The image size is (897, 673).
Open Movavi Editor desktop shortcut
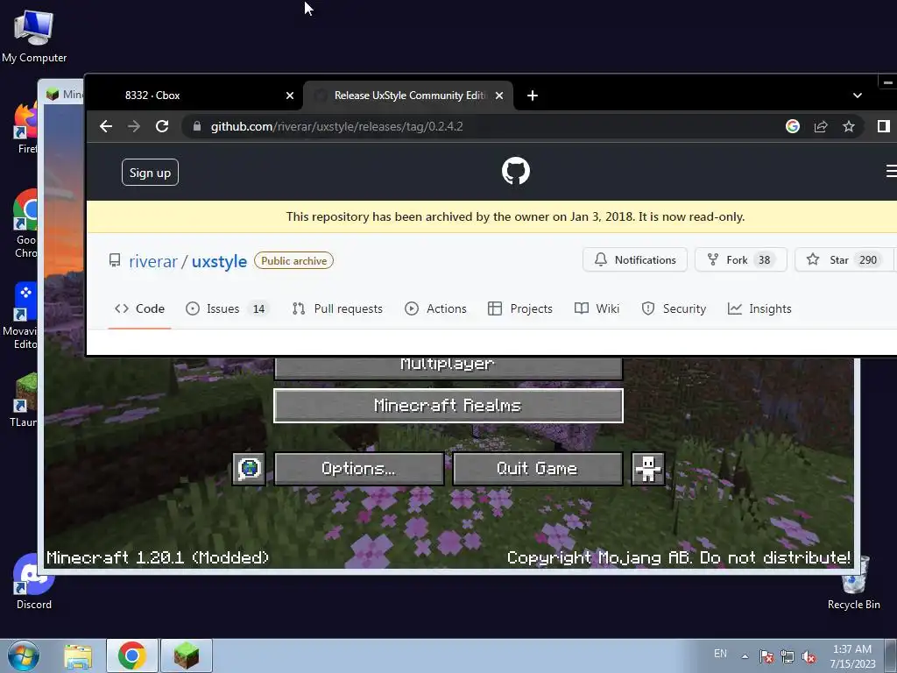tap(22, 315)
